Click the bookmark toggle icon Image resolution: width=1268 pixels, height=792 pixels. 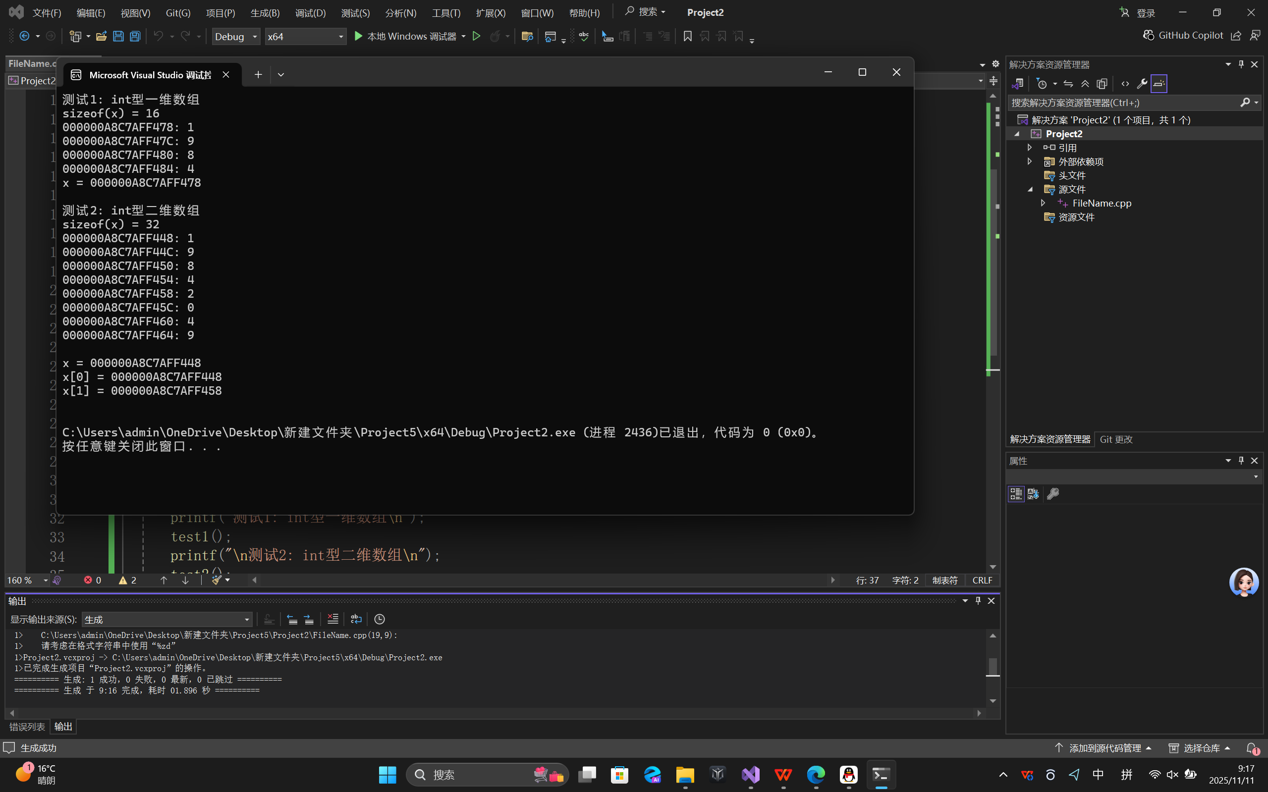tap(687, 36)
